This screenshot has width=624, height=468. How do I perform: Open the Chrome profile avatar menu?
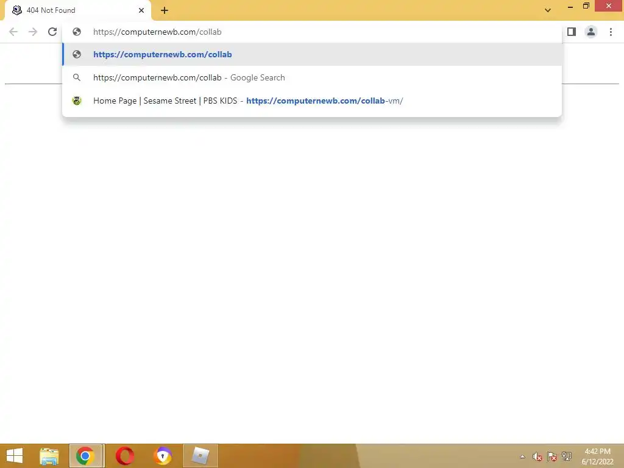[591, 32]
